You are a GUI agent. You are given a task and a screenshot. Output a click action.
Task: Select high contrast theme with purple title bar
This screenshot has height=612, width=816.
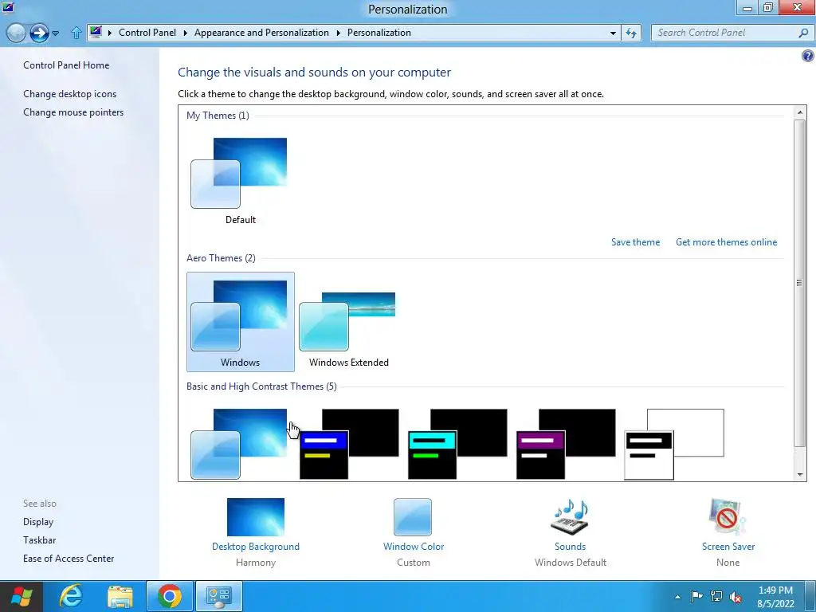[x=566, y=444]
